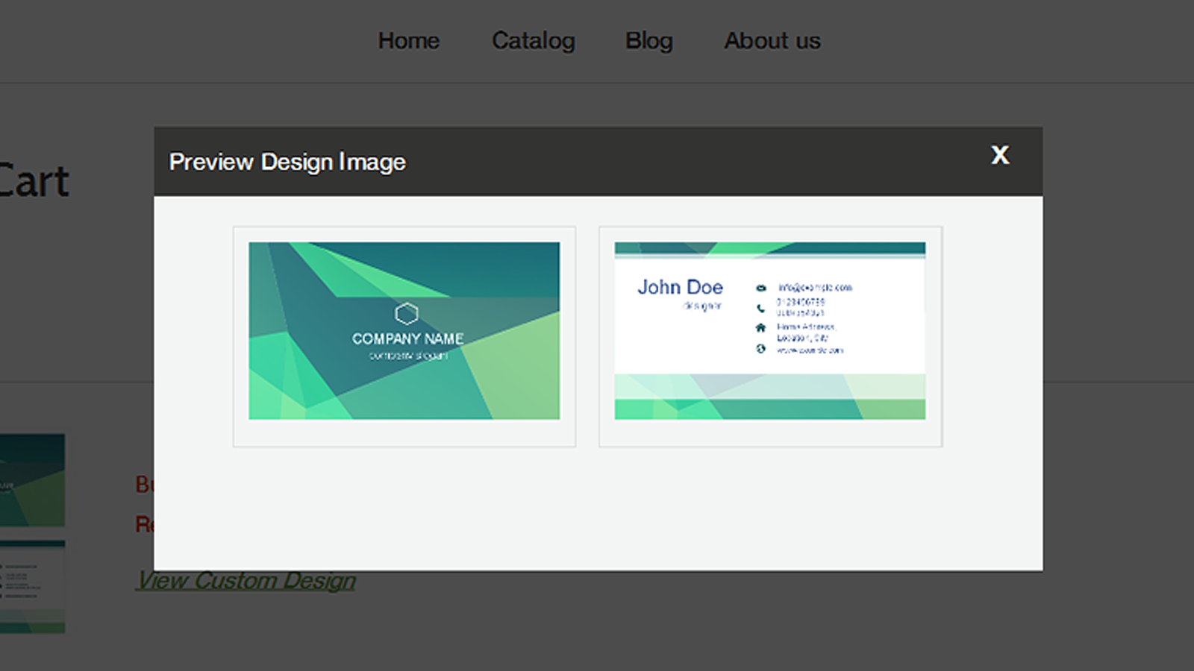The width and height of the screenshot is (1194, 671).
Task: Click the home address icon on the card
Action: pos(760,327)
